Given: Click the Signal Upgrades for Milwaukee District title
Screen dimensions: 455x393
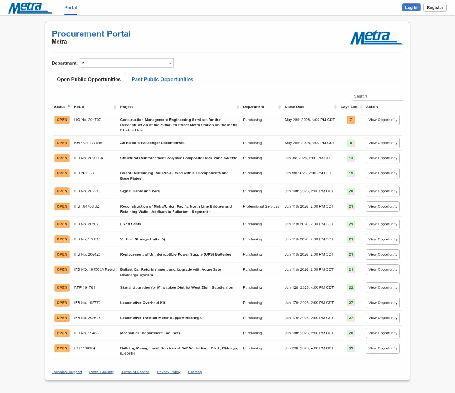Looking at the screenshot, I should (x=176, y=288).
